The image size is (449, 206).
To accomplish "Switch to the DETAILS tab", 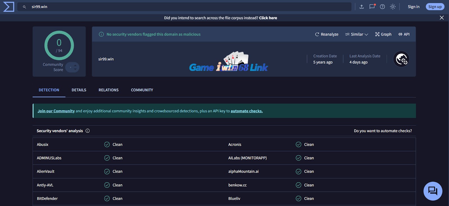I will (x=79, y=90).
